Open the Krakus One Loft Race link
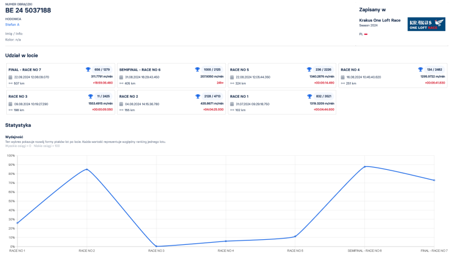 pyautogui.click(x=380, y=20)
